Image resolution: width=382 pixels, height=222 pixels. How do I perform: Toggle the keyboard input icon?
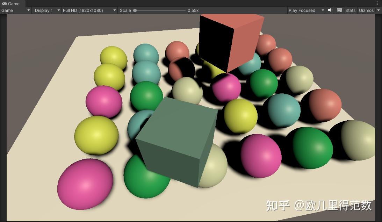[x=339, y=10]
